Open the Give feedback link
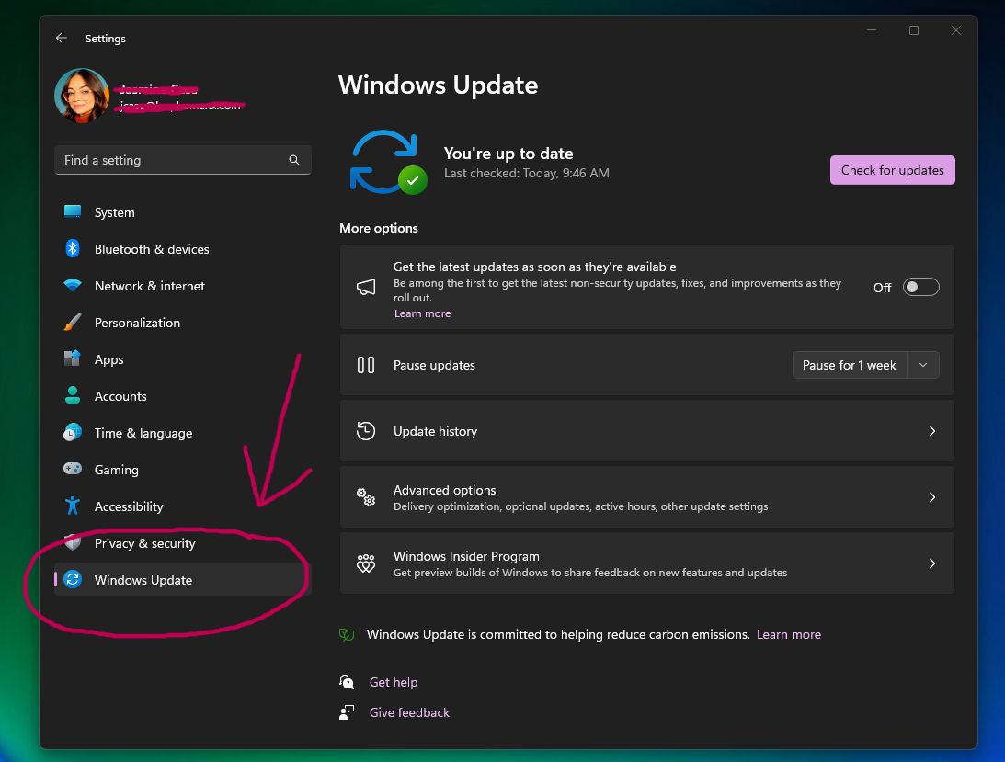This screenshot has height=762, width=1005. pyautogui.click(x=409, y=712)
